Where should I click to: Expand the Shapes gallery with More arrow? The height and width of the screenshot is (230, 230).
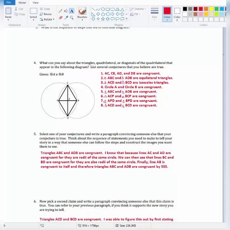pos(126,19)
